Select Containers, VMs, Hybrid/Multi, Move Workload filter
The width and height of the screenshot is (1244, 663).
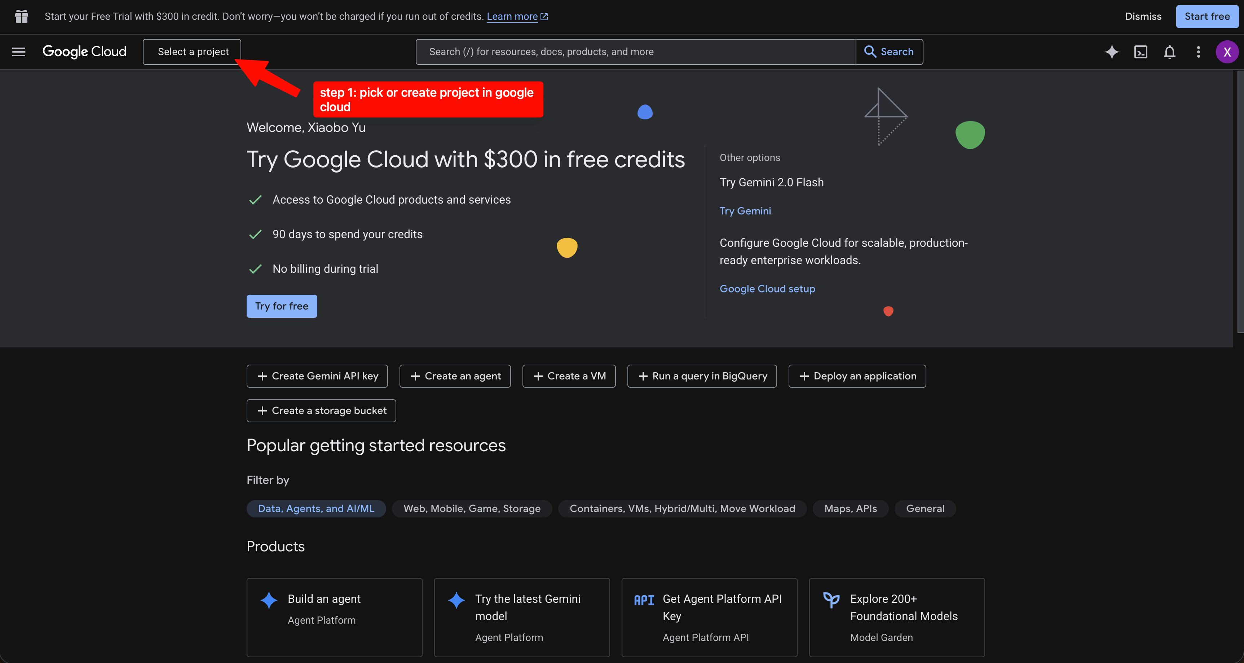pos(682,508)
